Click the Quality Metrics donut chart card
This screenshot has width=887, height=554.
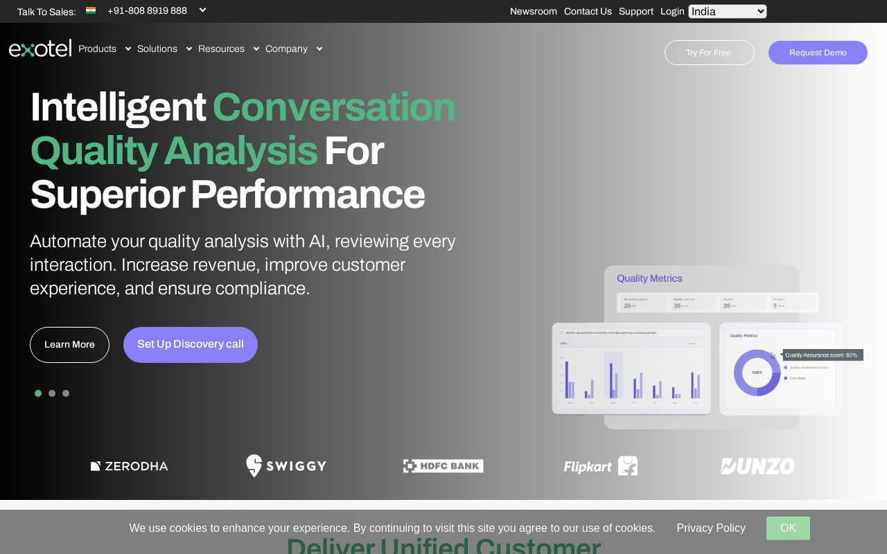point(780,369)
